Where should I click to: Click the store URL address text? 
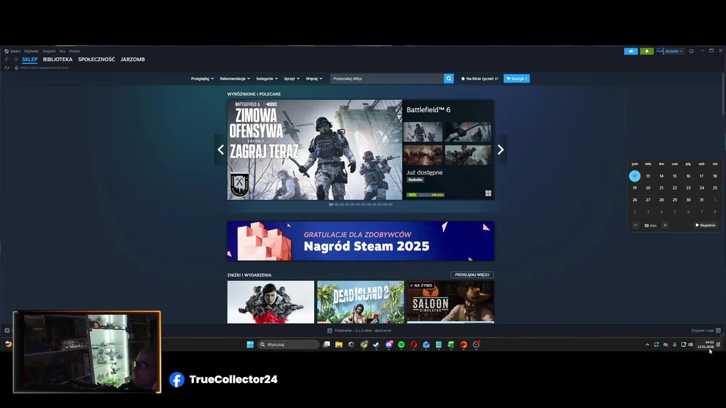click(44, 67)
